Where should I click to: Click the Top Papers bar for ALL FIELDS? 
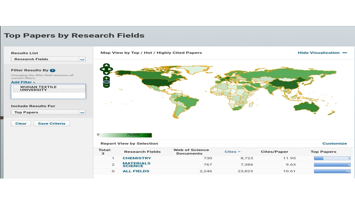[x=332, y=171]
